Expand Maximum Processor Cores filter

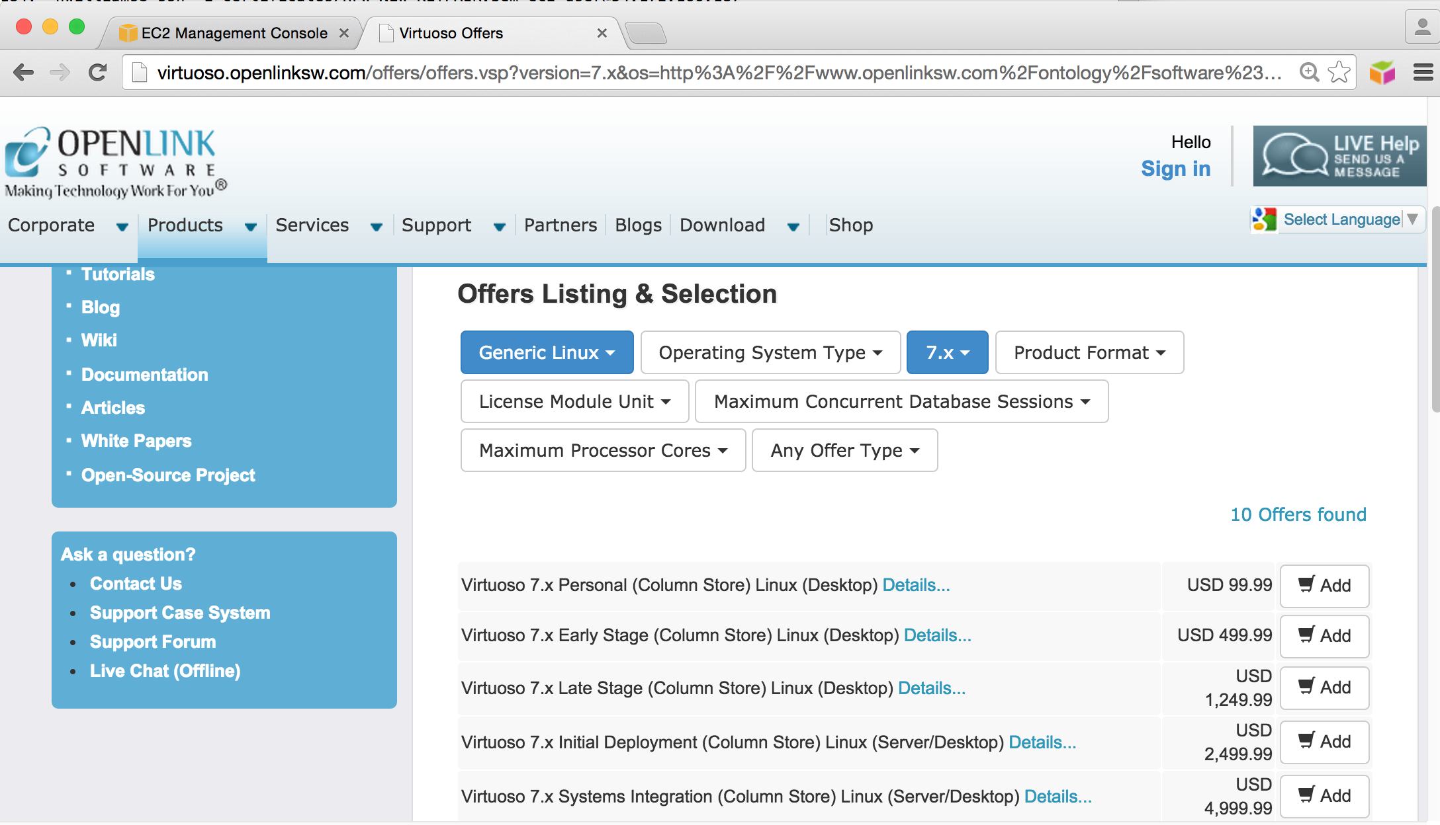(603, 450)
